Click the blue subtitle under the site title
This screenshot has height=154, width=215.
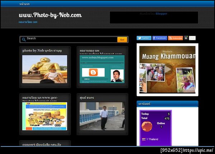[28, 22]
